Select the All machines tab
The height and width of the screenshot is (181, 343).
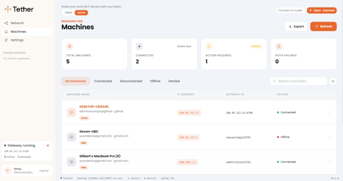click(x=75, y=81)
